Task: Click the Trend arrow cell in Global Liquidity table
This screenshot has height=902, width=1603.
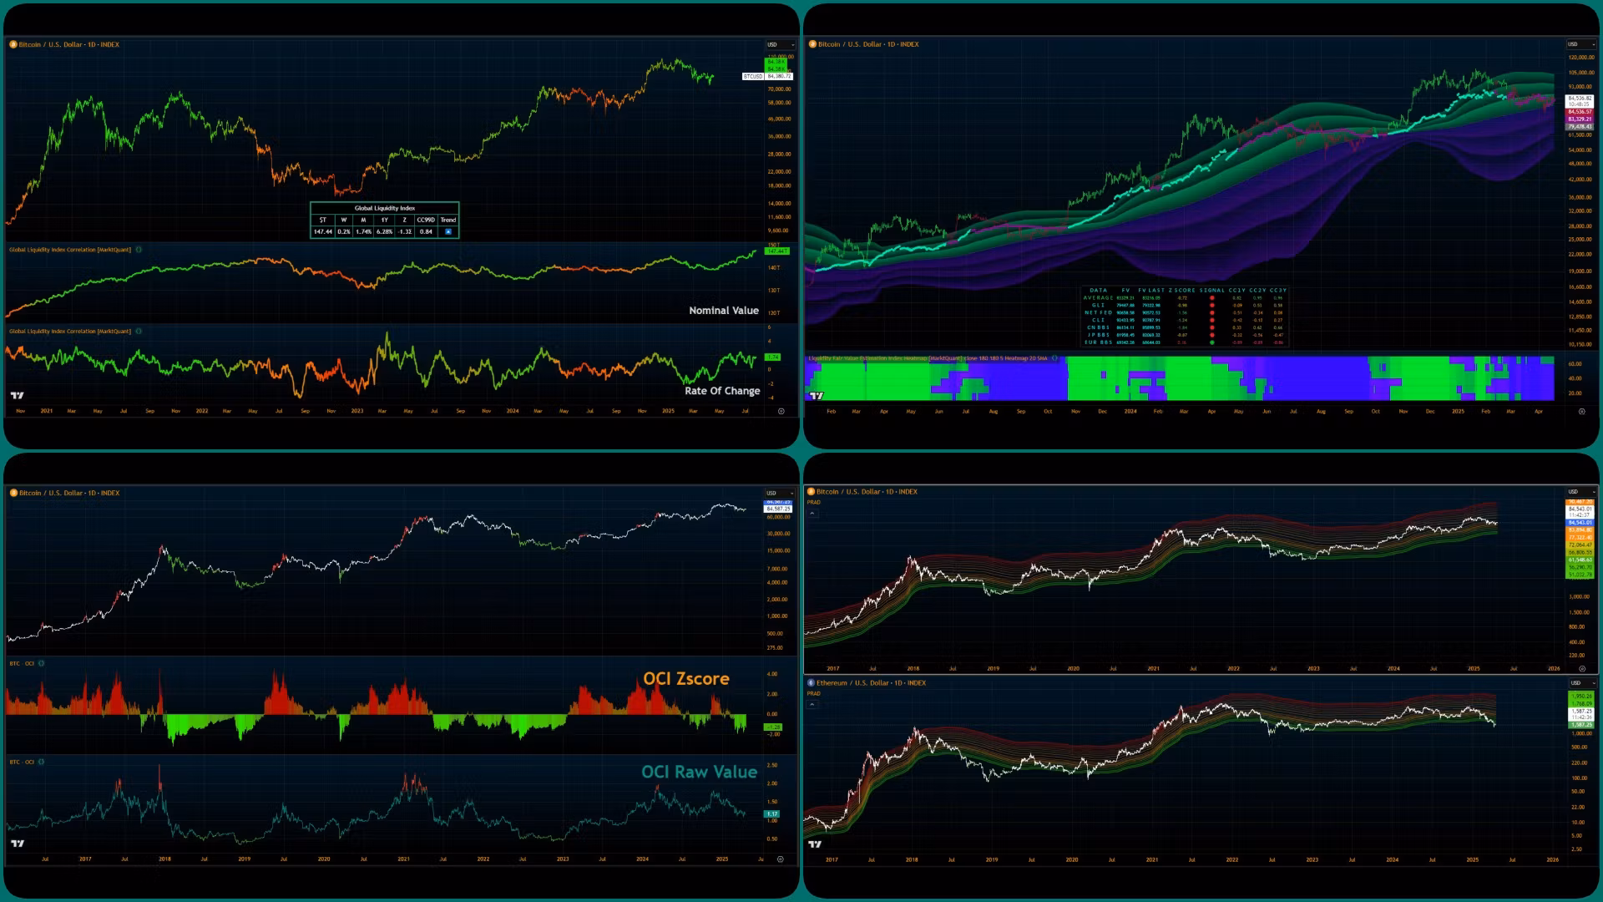Action: pos(448,231)
